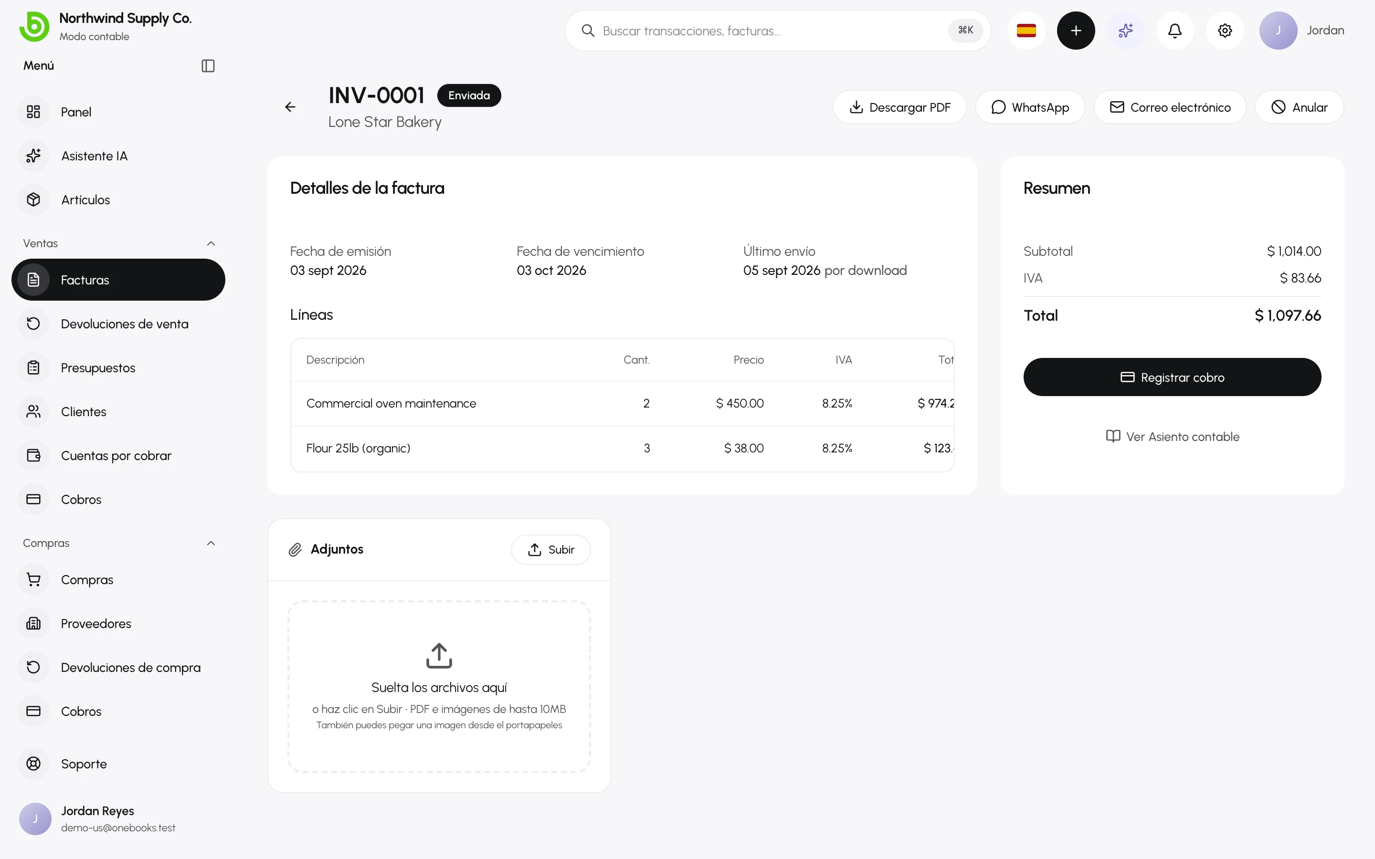The image size is (1375, 859).
Task: Click the $ 450.00 price cell
Action: tap(739, 403)
